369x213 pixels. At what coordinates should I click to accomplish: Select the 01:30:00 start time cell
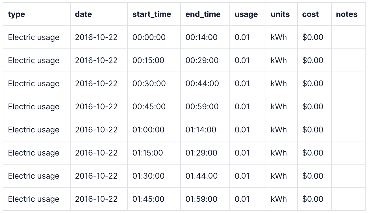(148, 176)
